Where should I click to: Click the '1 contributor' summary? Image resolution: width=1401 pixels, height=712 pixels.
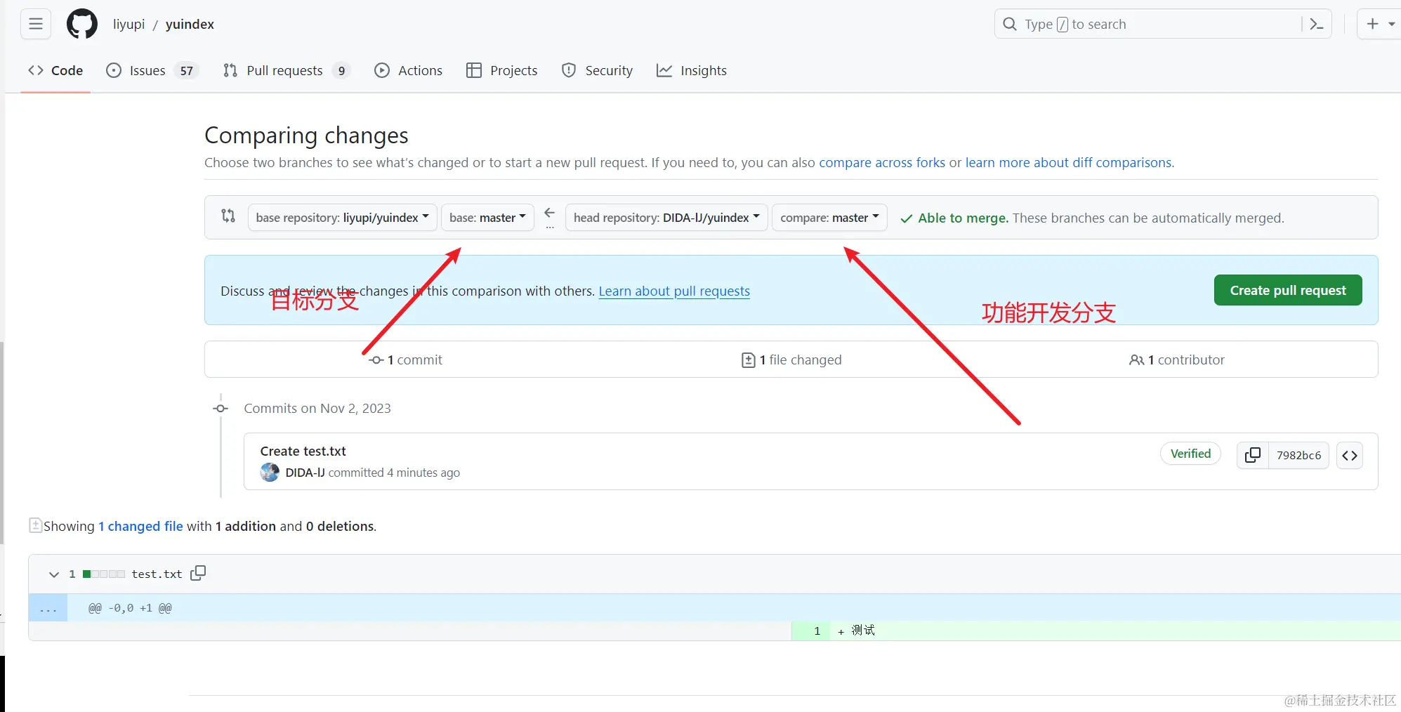tap(1177, 360)
